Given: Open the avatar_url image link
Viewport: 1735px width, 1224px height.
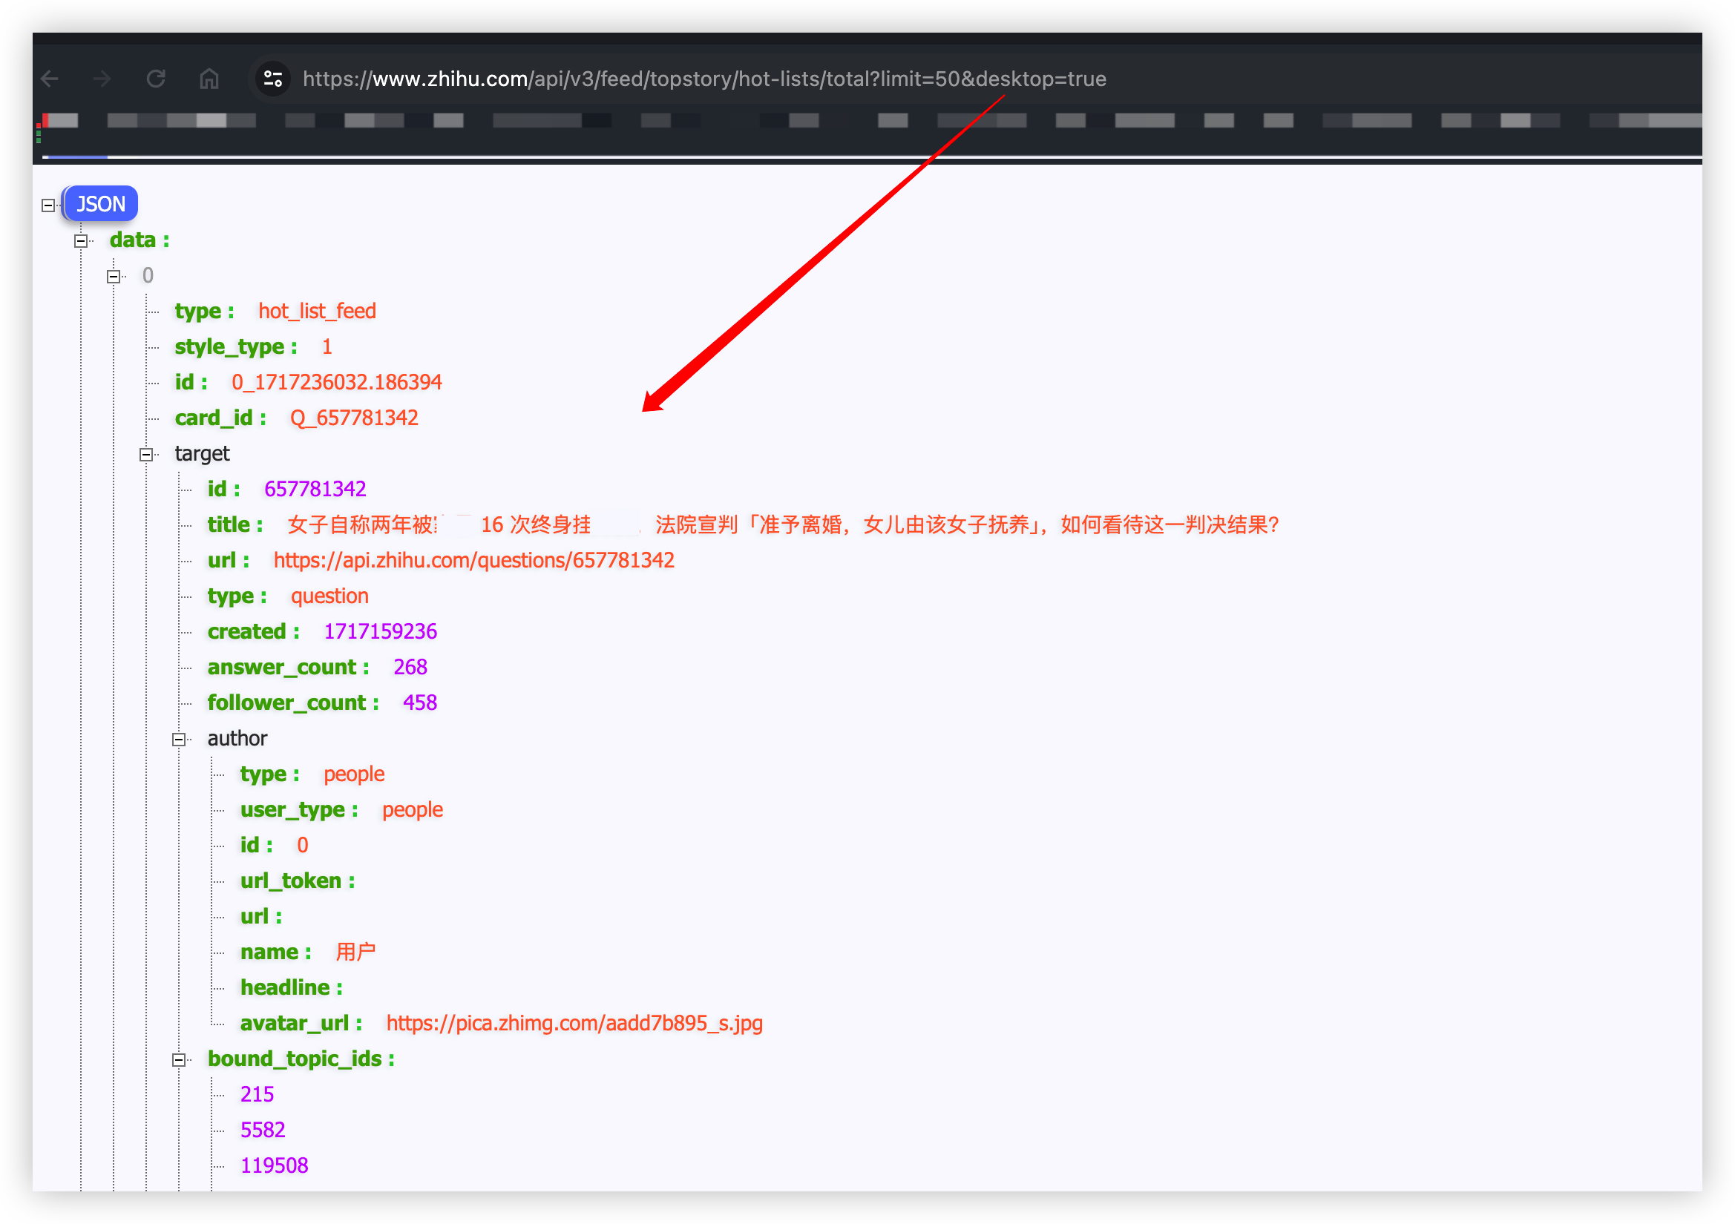Looking at the screenshot, I should pyautogui.click(x=574, y=1023).
